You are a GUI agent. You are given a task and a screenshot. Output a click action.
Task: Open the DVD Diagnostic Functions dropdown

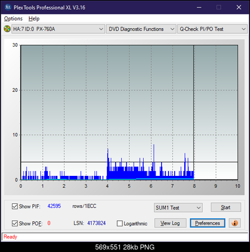click(141, 29)
